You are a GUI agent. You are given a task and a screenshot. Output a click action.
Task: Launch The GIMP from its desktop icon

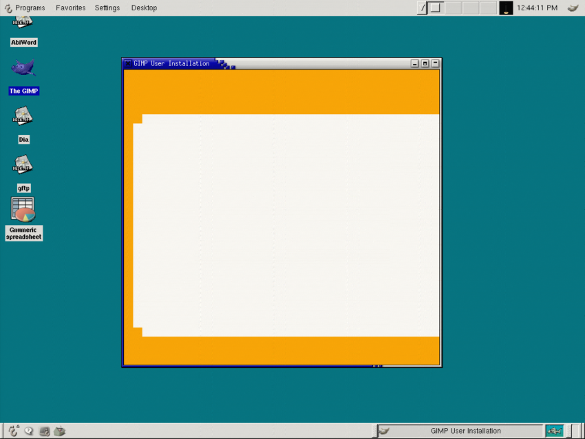point(23,67)
